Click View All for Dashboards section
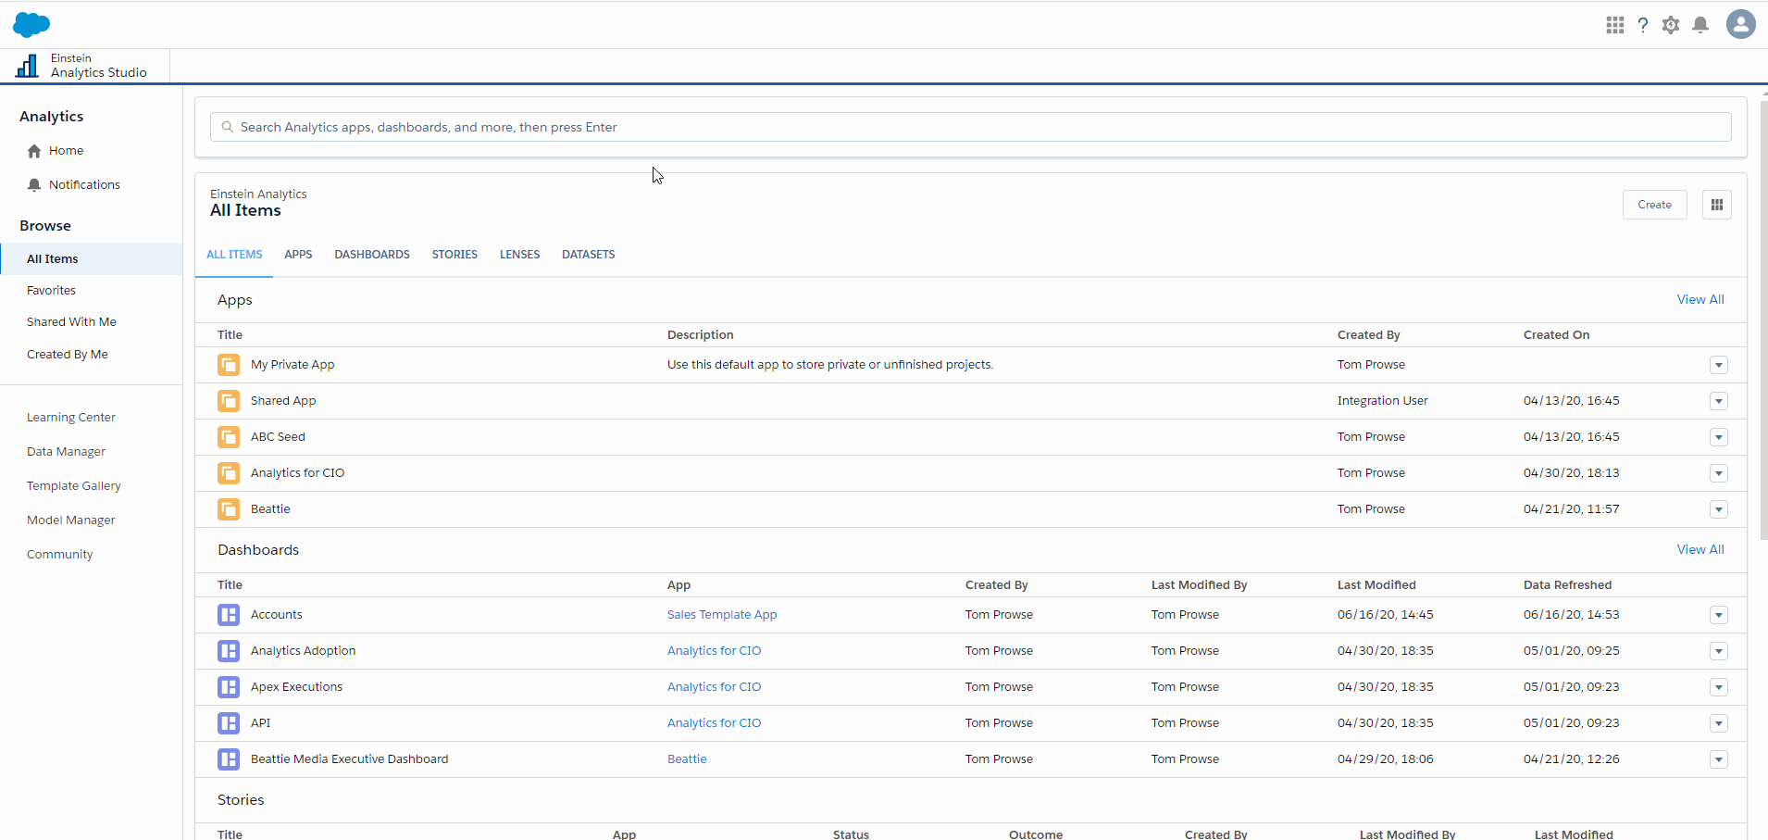 1700,550
